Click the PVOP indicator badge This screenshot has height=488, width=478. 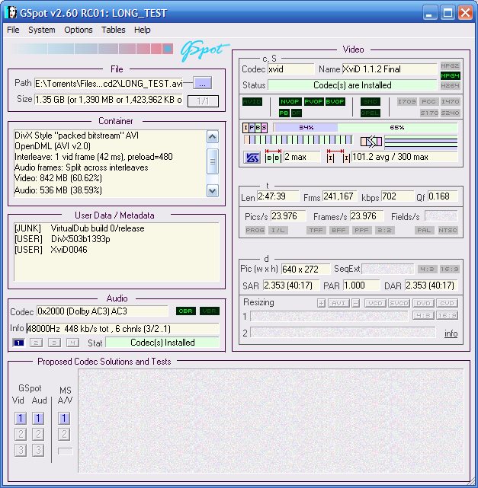313,102
